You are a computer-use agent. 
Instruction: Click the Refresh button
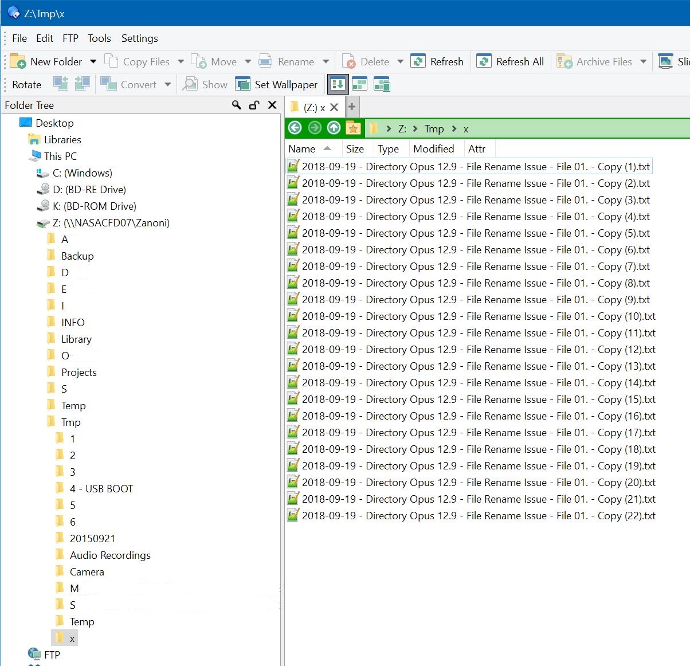click(437, 61)
